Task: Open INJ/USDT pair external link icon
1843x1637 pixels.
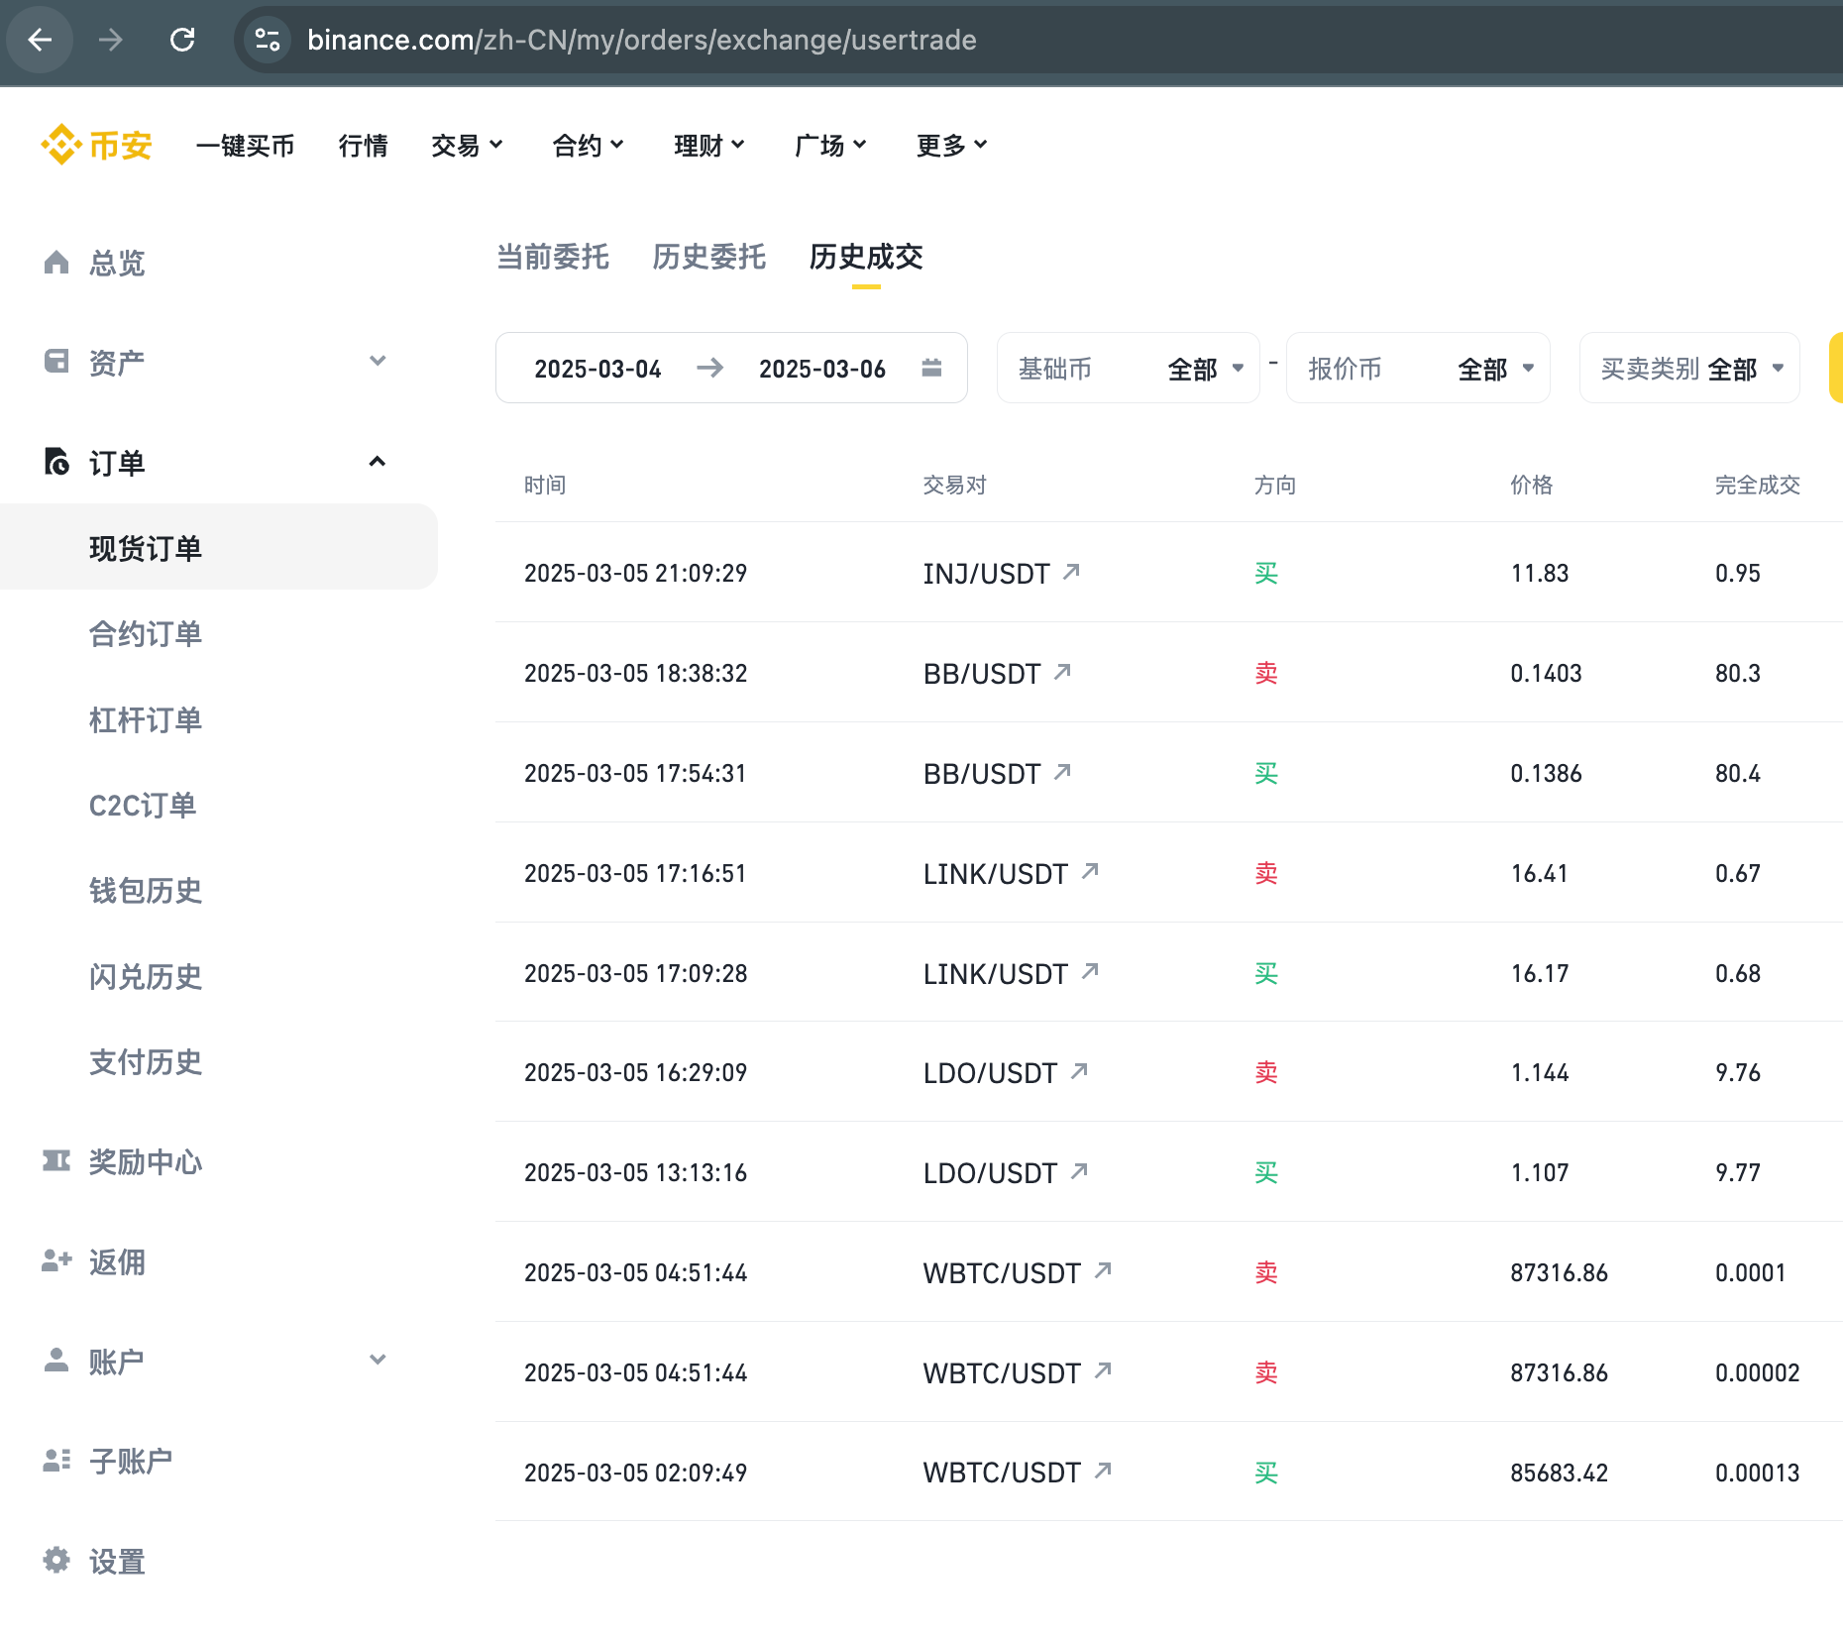Action: [1071, 572]
